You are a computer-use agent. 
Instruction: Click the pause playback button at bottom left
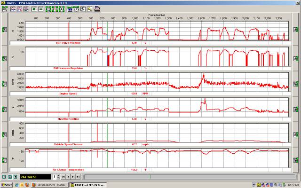[x=10, y=177]
